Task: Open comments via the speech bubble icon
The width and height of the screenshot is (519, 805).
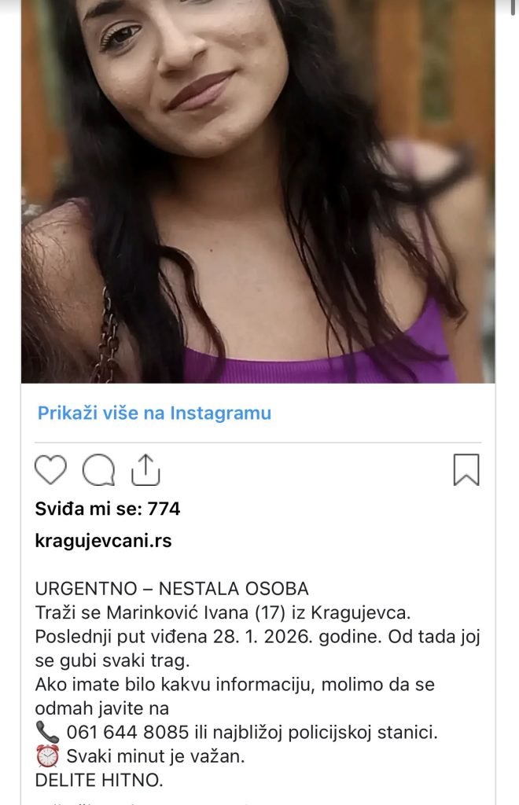Action: point(98,470)
